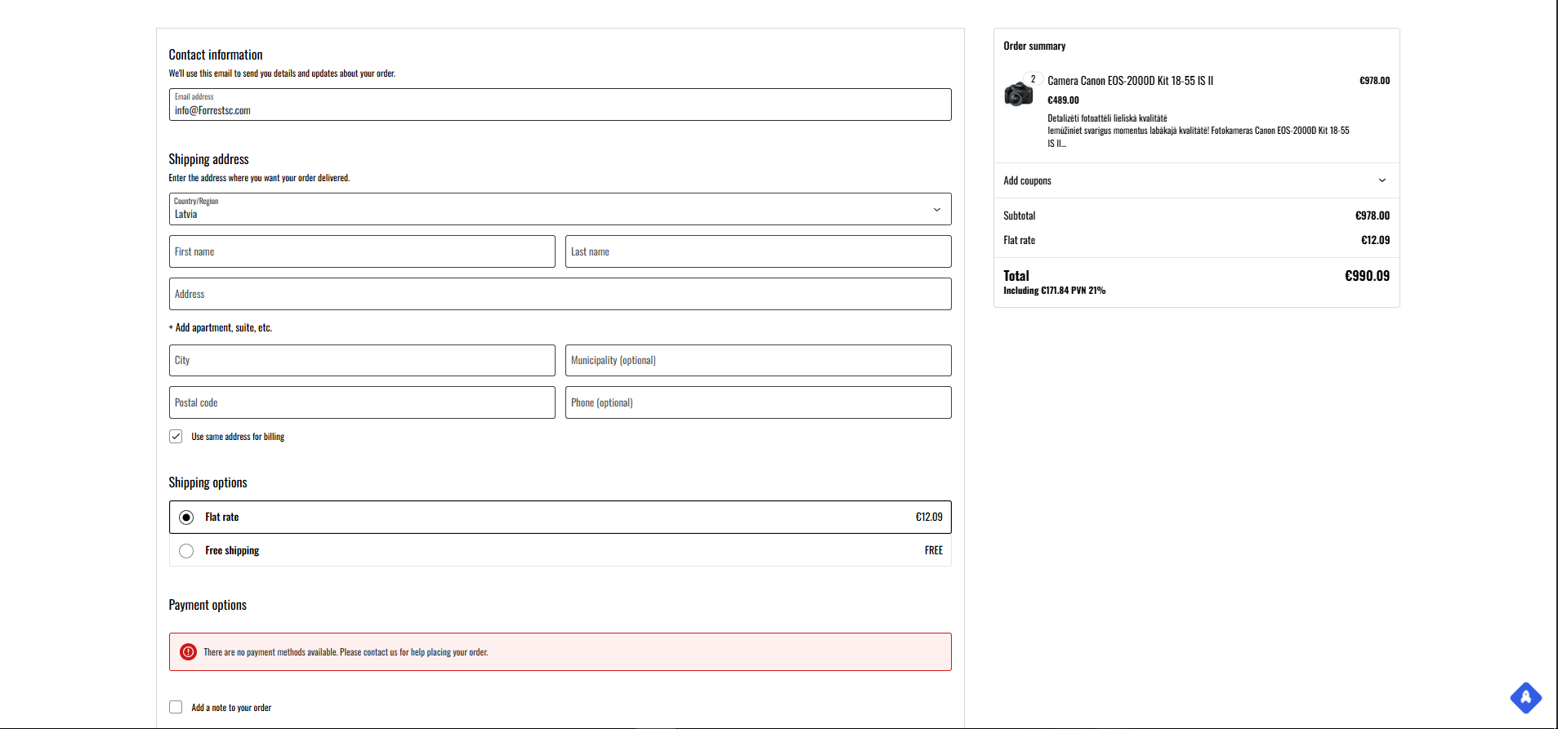The image size is (1558, 729).
Task: Focus the Postal code field
Action: [362, 402]
